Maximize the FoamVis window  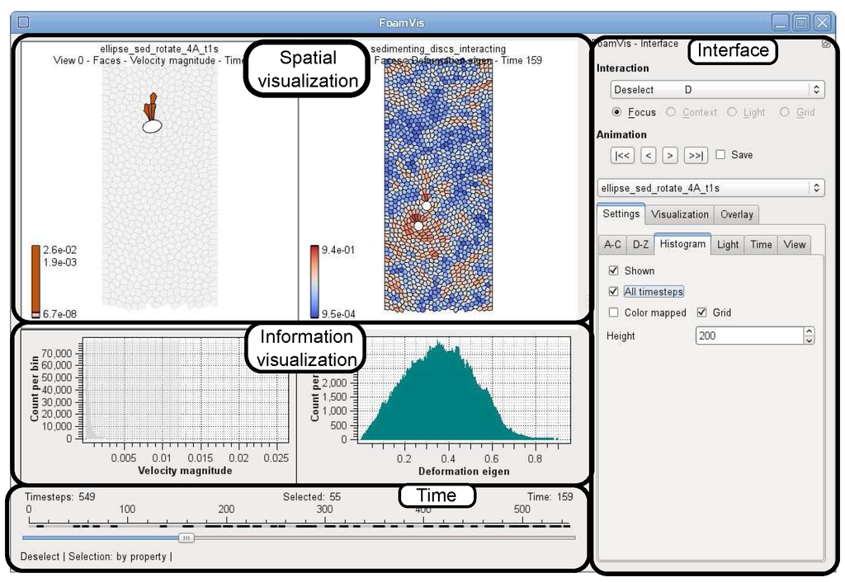click(x=801, y=22)
